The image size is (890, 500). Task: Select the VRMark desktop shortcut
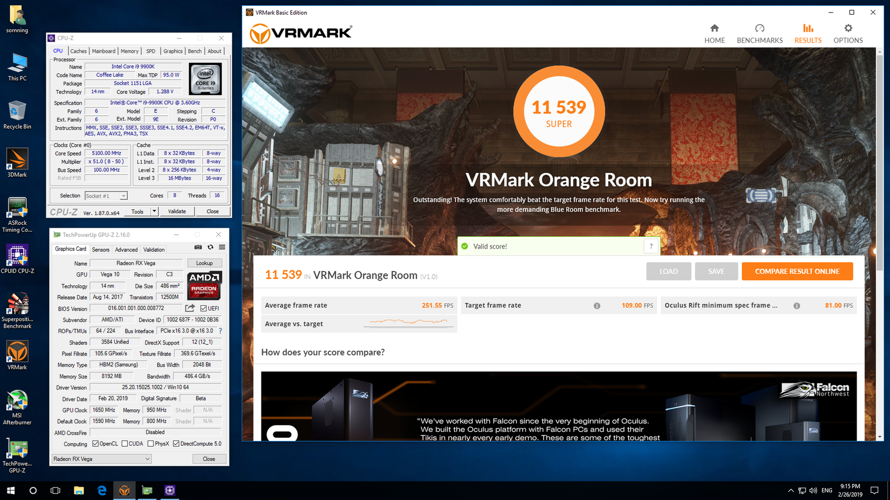[x=17, y=356]
